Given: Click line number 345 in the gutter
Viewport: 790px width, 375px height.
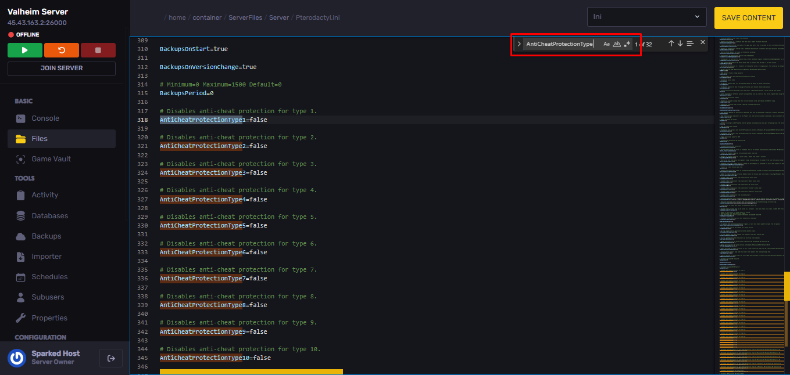Looking at the screenshot, I should (x=142, y=358).
